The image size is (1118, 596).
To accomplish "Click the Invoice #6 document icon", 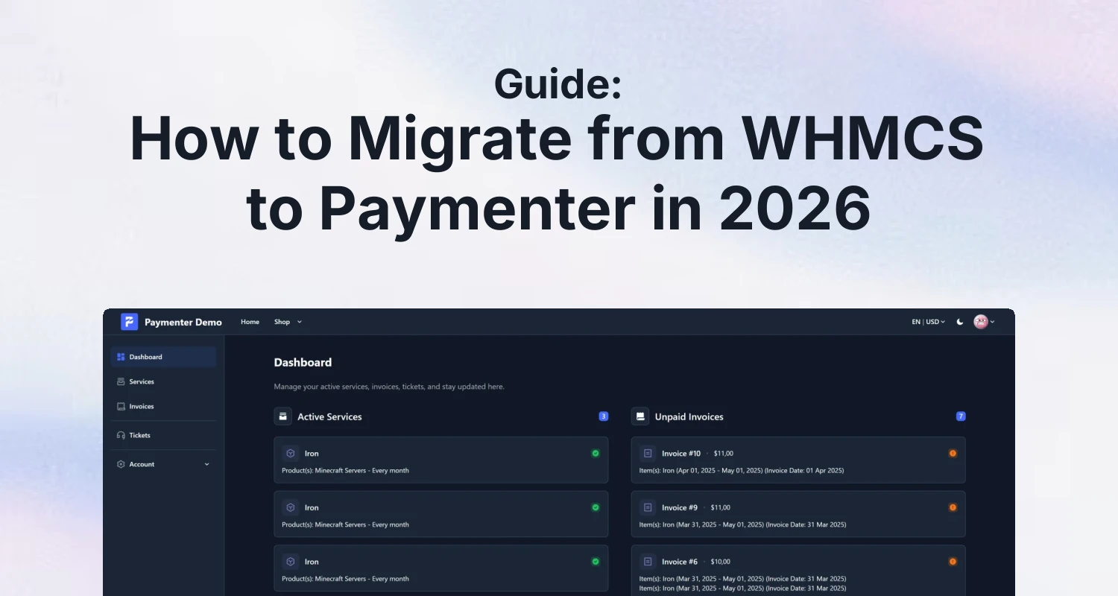I will 648,562.
